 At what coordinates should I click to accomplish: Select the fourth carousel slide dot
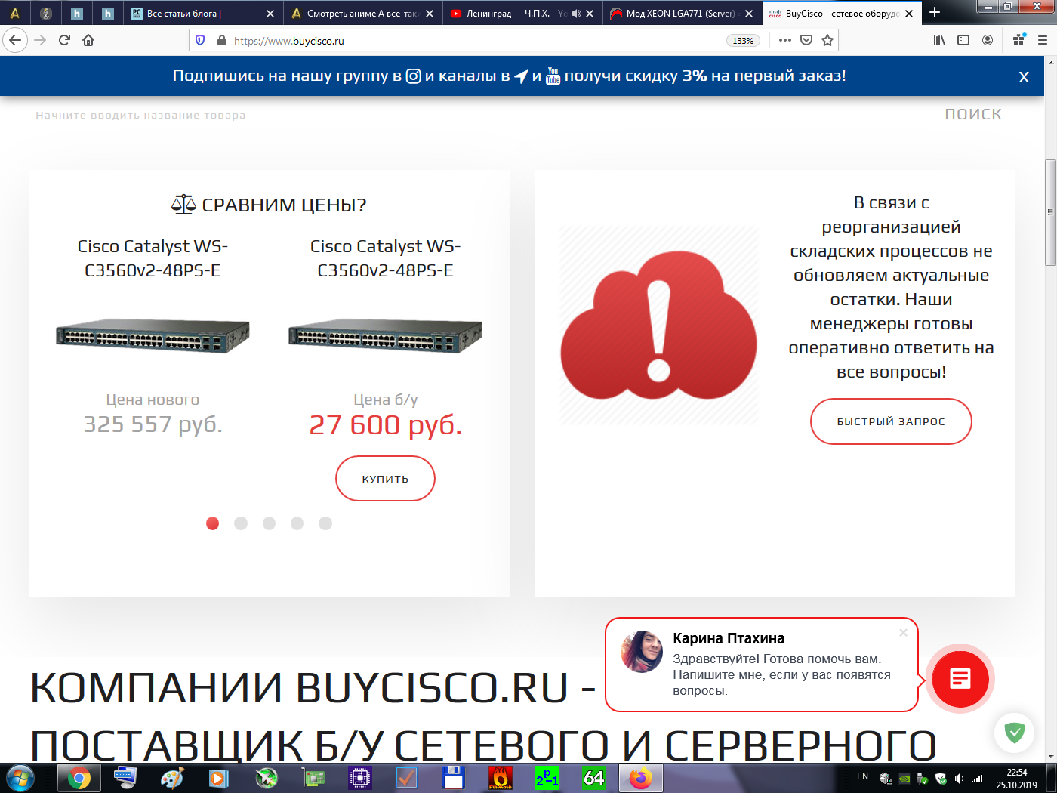coord(297,523)
